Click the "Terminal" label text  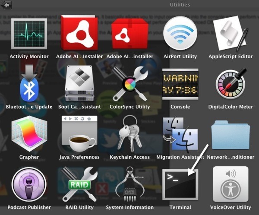pyautogui.click(x=180, y=207)
